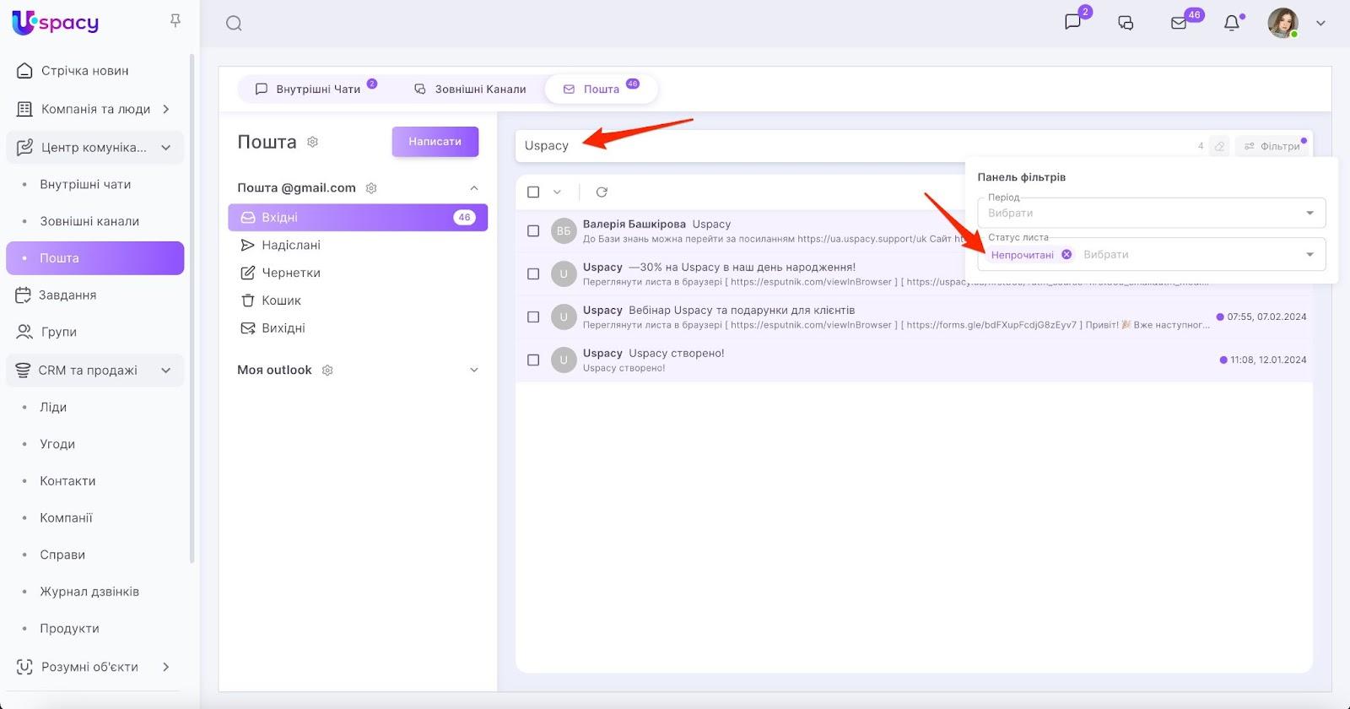Open settings gear next to Пошта heading

[313, 142]
